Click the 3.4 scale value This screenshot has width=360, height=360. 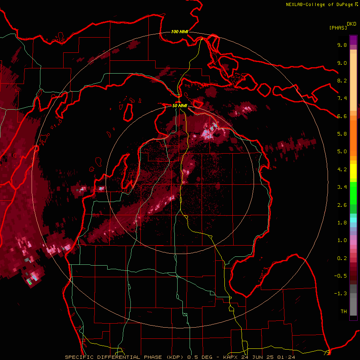coord(342,187)
